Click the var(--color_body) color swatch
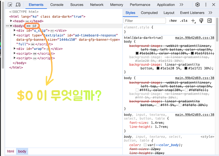This screenshot has height=156, width=219. click(145, 145)
